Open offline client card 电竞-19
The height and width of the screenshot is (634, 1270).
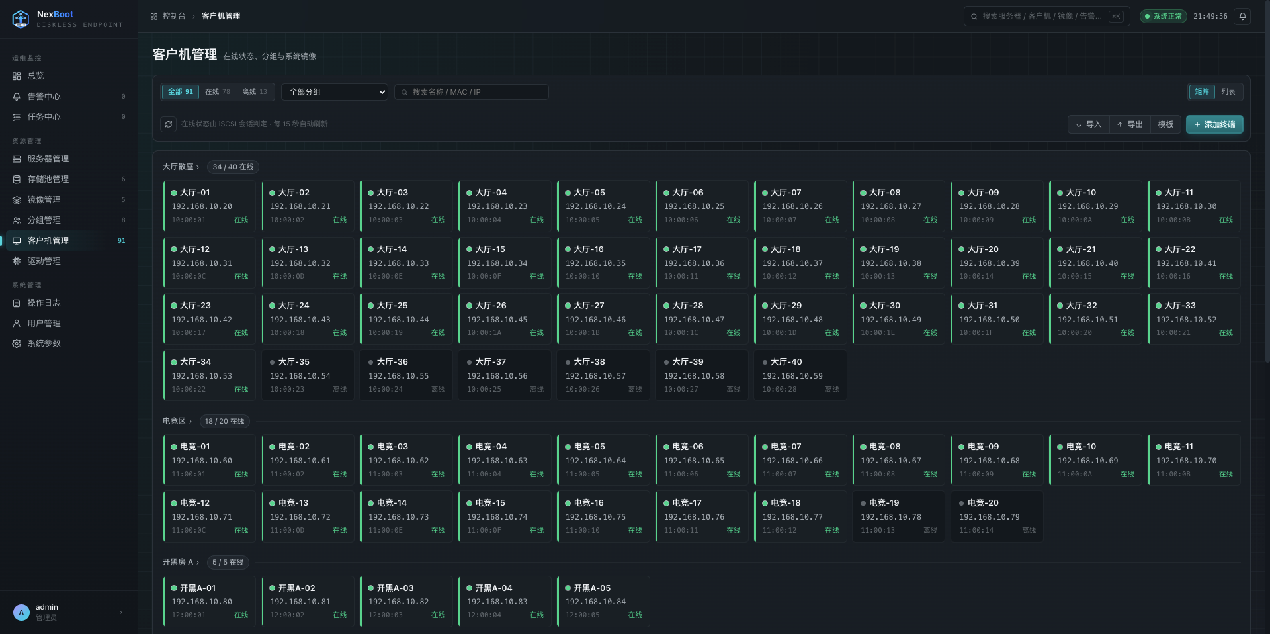(x=898, y=516)
